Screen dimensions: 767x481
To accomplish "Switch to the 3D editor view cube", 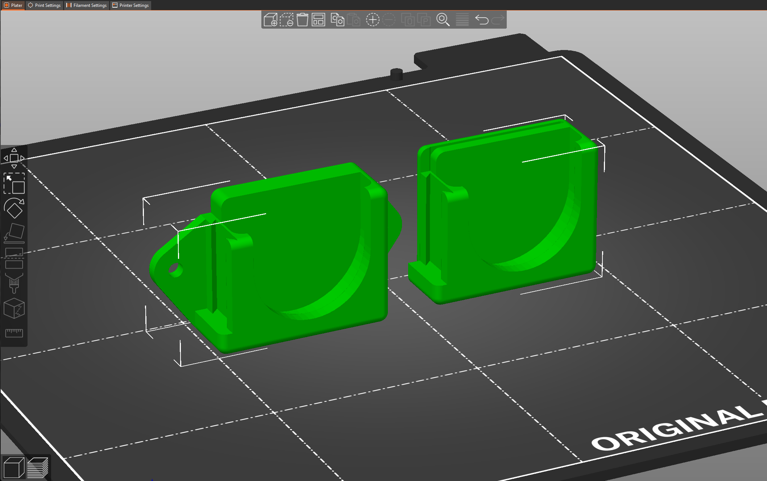I will [x=14, y=468].
